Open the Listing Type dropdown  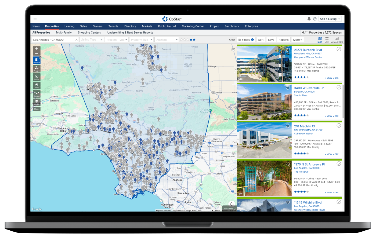coord(92,40)
